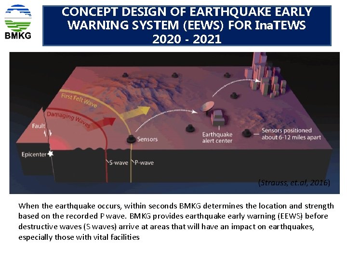Click the yellow first felt wave arrow

coord(136,112)
